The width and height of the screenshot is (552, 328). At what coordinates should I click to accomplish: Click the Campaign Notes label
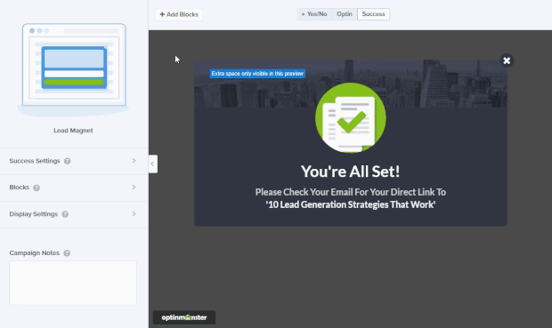[x=35, y=252]
